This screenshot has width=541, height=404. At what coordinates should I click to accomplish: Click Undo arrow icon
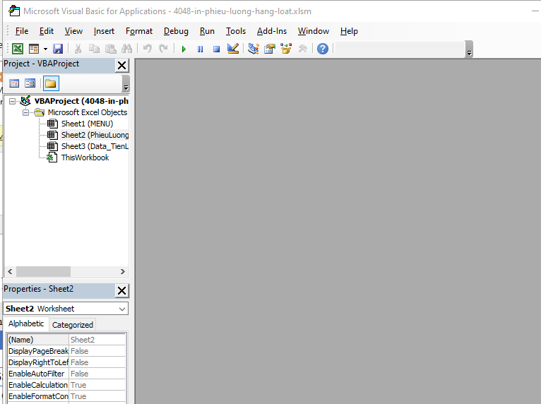coord(148,49)
